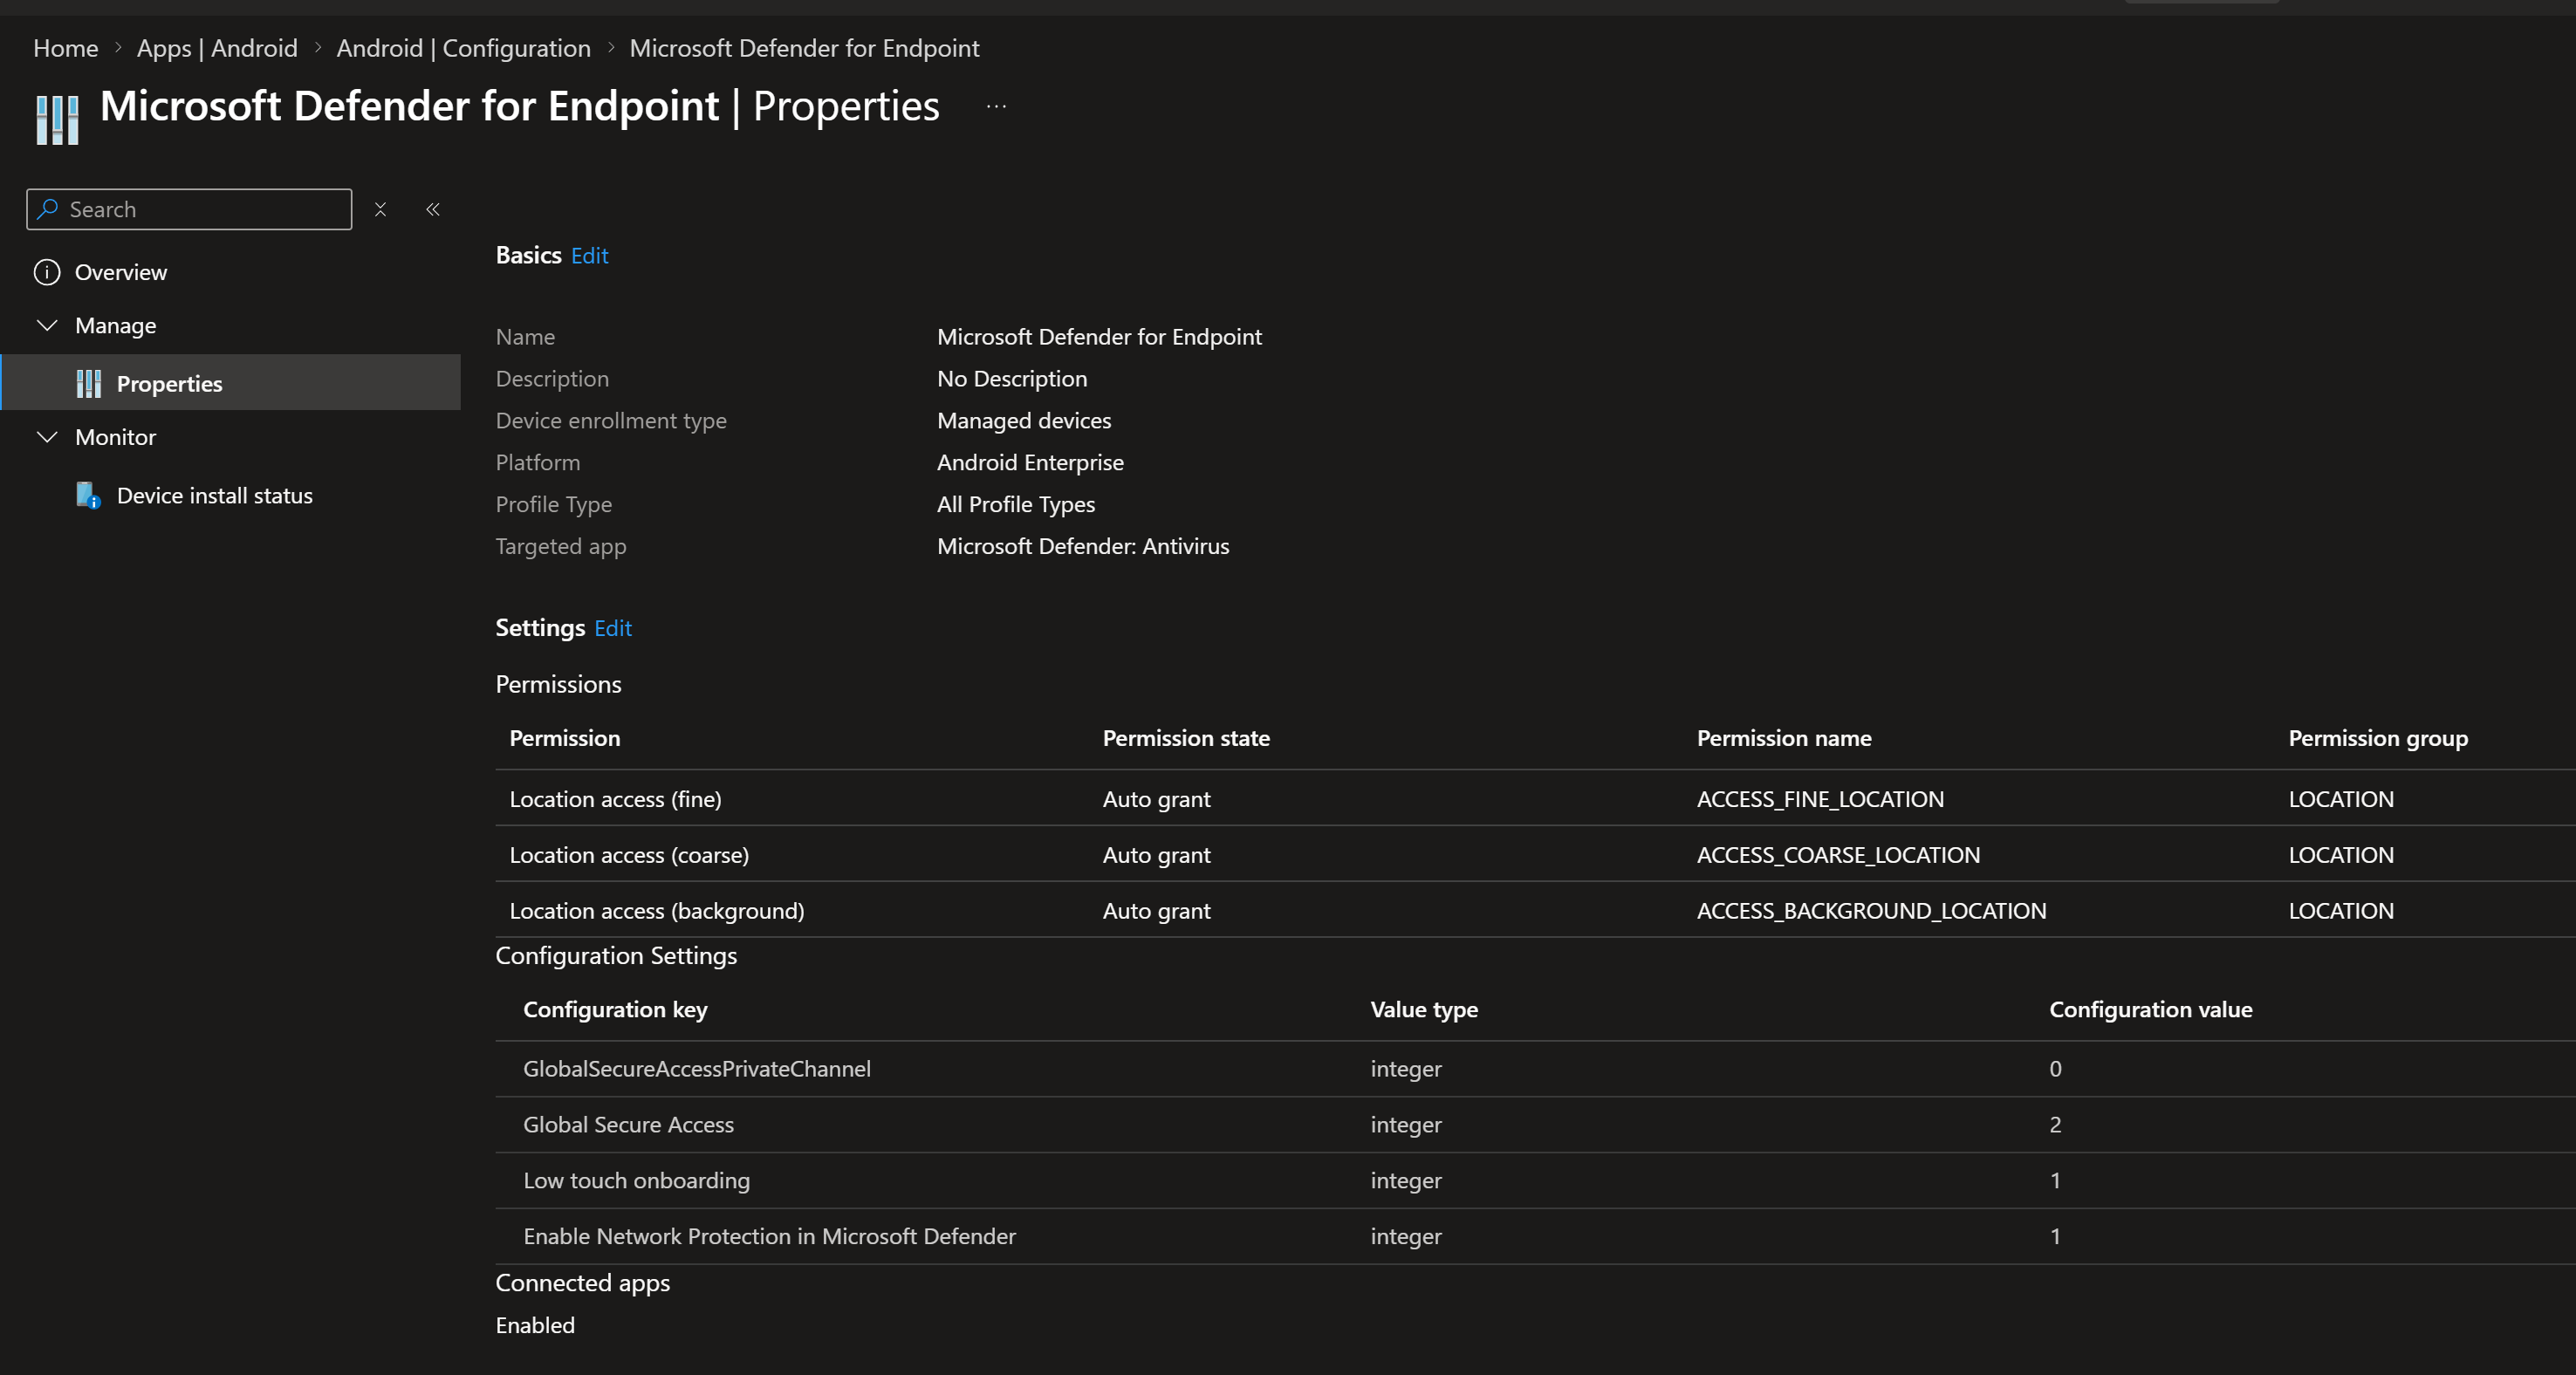The width and height of the screenshot is (2576, 1375).
Task: Navigate to Android | Configuration breadcrumb
Action: (463, 48)
